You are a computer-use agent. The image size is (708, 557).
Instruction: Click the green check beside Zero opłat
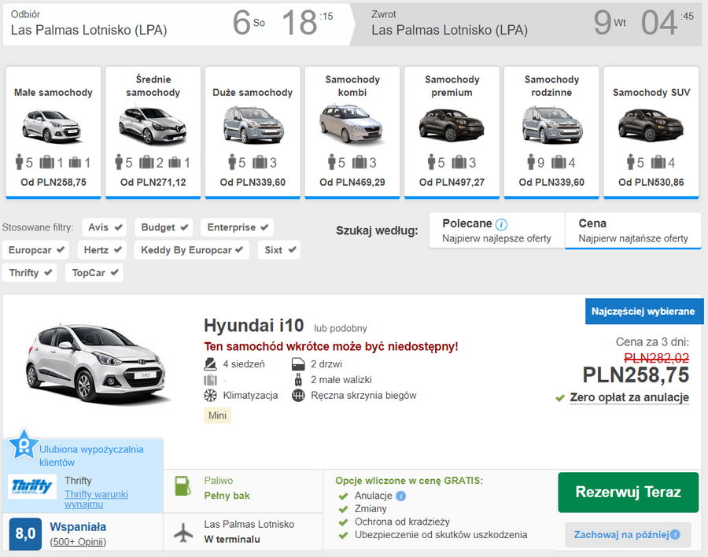tap(560, 398)
